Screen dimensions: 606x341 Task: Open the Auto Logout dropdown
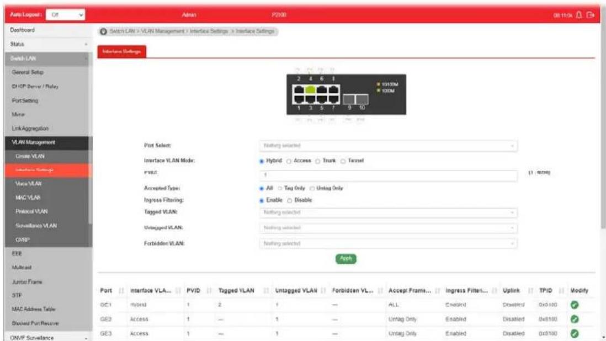click(65, 15)
